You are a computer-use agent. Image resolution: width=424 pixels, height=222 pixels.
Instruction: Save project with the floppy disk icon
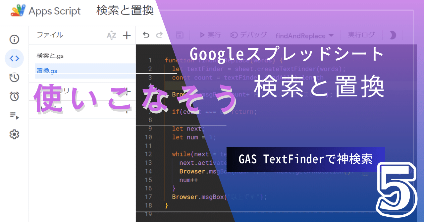(x=180, y=35)
